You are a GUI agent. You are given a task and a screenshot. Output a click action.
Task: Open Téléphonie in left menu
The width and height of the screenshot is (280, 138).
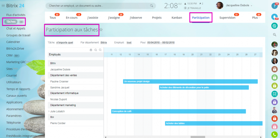[13, 123]
